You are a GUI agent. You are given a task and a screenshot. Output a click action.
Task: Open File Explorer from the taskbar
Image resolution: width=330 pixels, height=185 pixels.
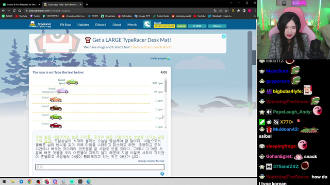[12, 181]
